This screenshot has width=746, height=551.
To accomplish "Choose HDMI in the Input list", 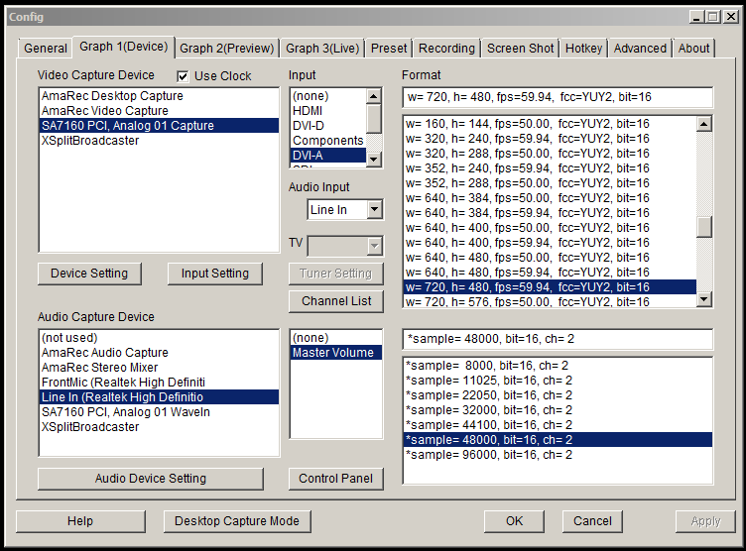I will point(308,111).
